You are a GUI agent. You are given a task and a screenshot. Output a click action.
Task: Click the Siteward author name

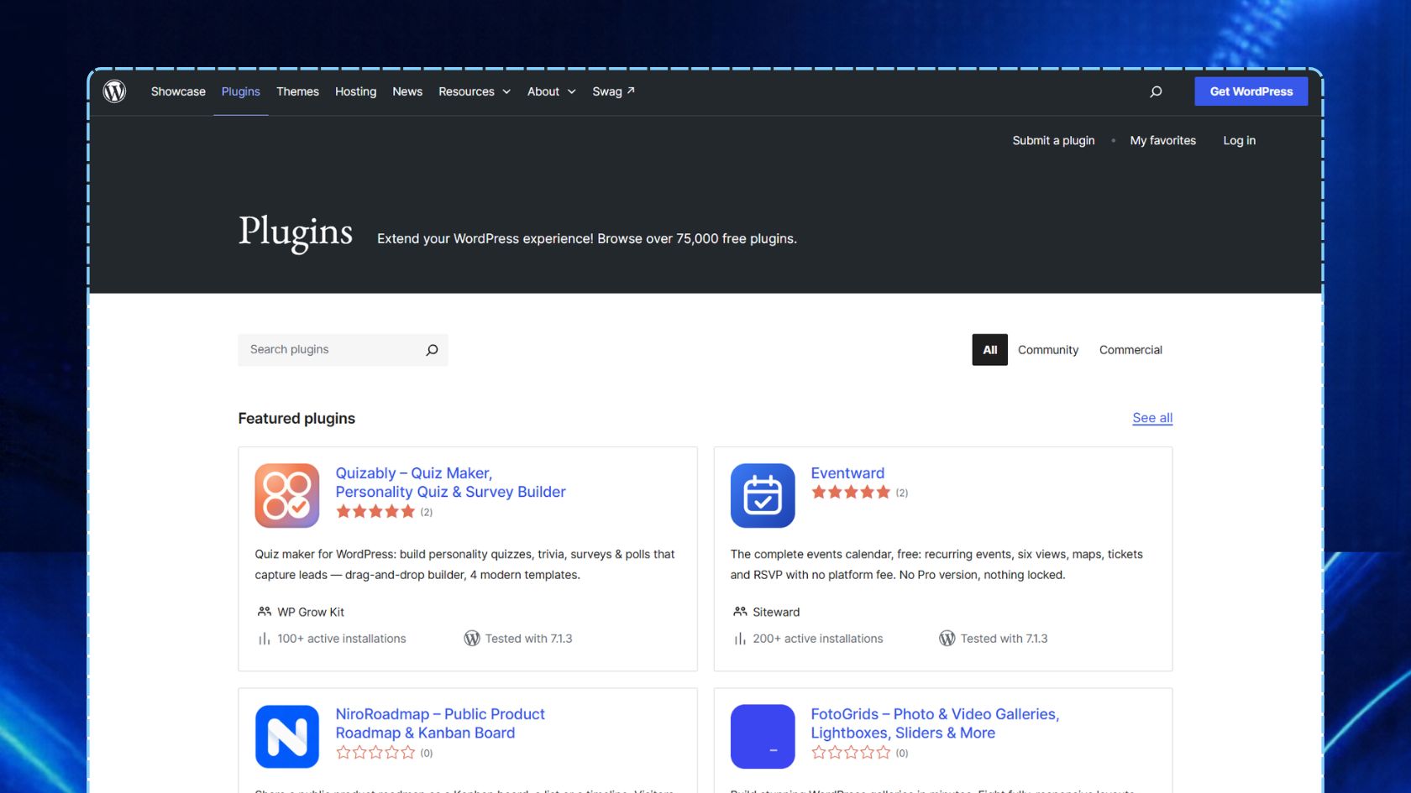point(776,612)
